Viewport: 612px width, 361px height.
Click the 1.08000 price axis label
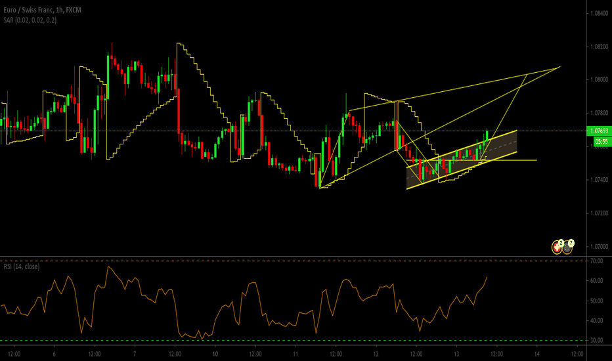click(599, 79)
